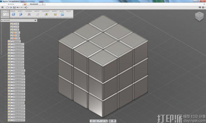This screenshot has width=206, height=123.
Task: Switch to the Document4 tab
Action: click(34, 4)
